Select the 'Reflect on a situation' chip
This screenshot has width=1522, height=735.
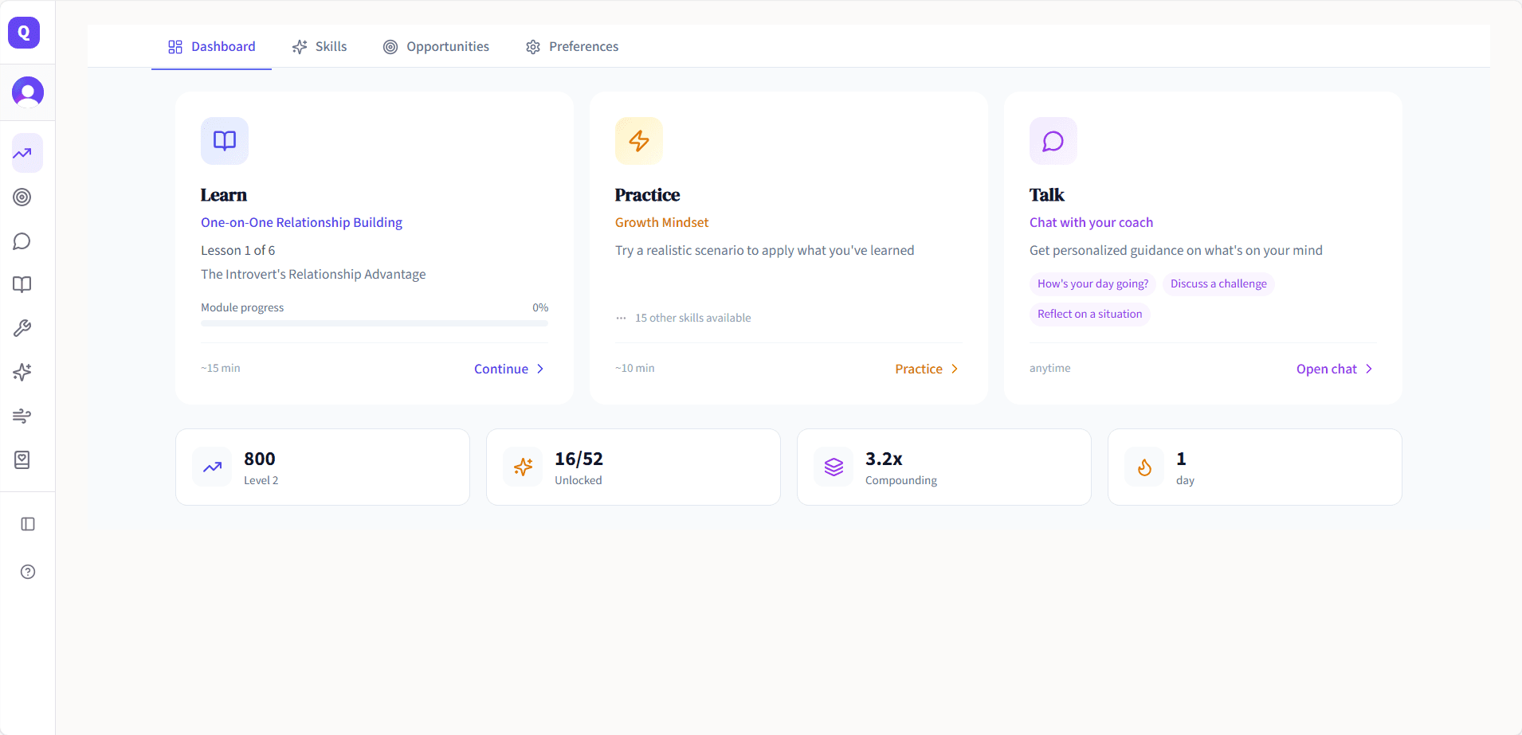tap(1089, 313)
